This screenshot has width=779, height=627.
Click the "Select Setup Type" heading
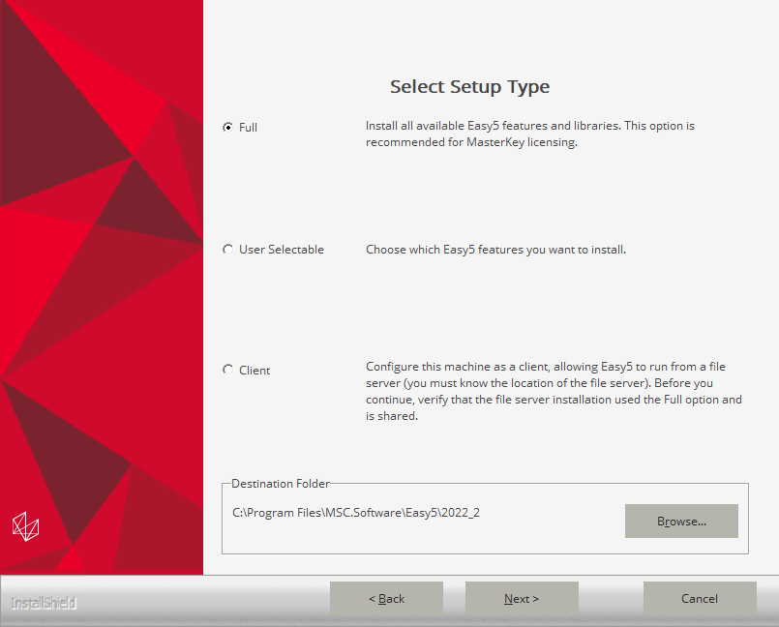tap(469, 87)
